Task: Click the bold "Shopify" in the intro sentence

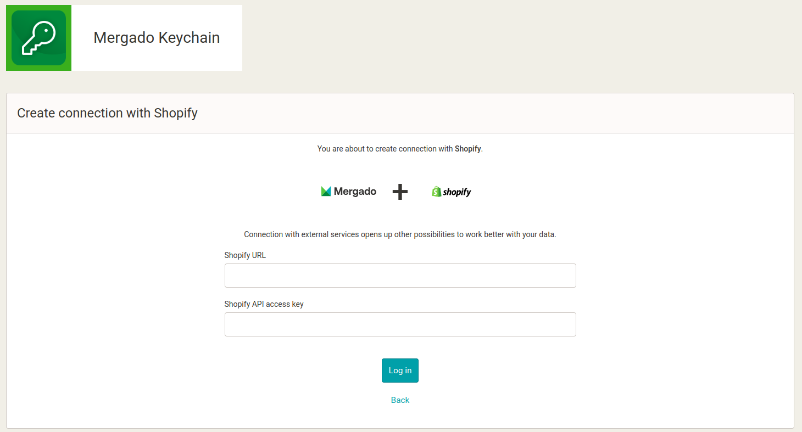Action: tap(467, 149)
